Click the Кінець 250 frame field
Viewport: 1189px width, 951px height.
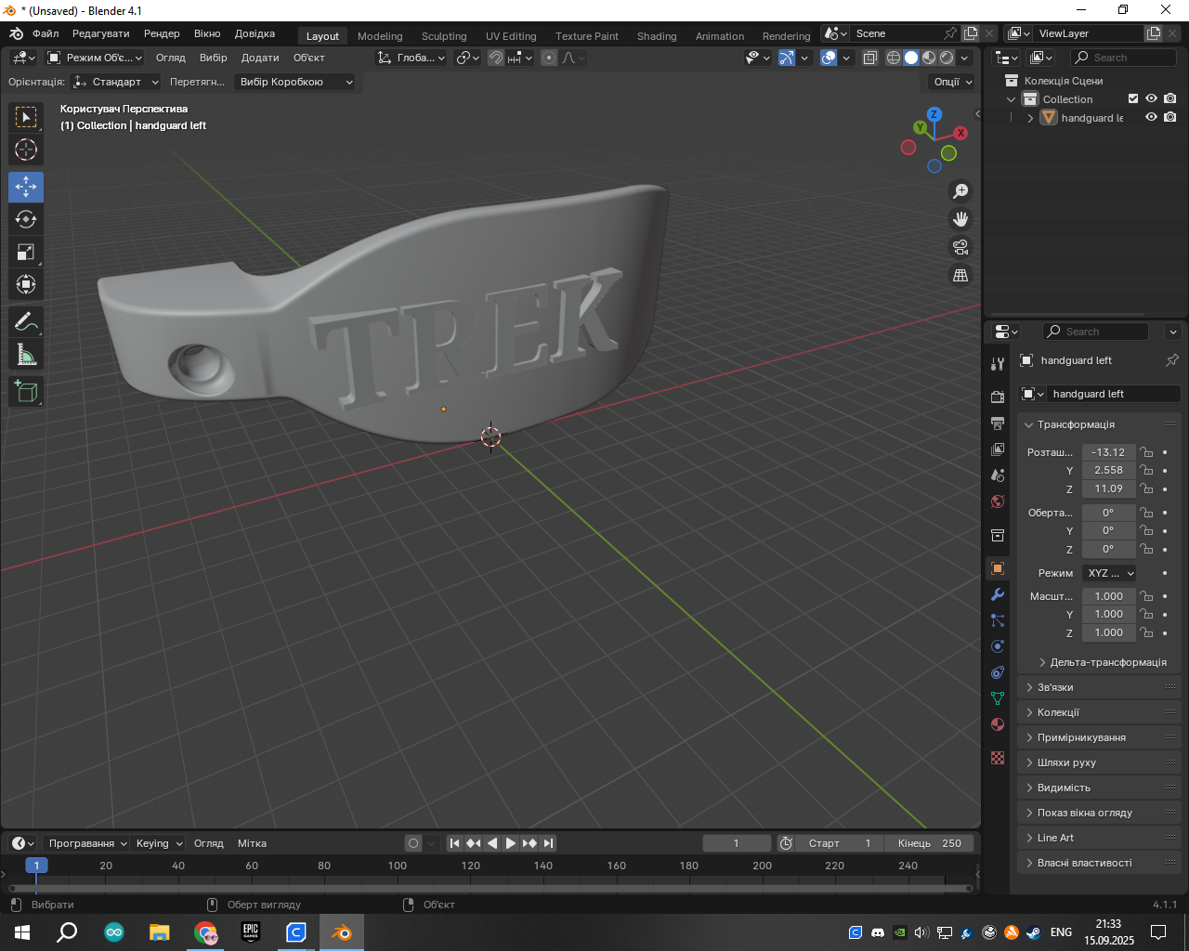coord(930,843)
